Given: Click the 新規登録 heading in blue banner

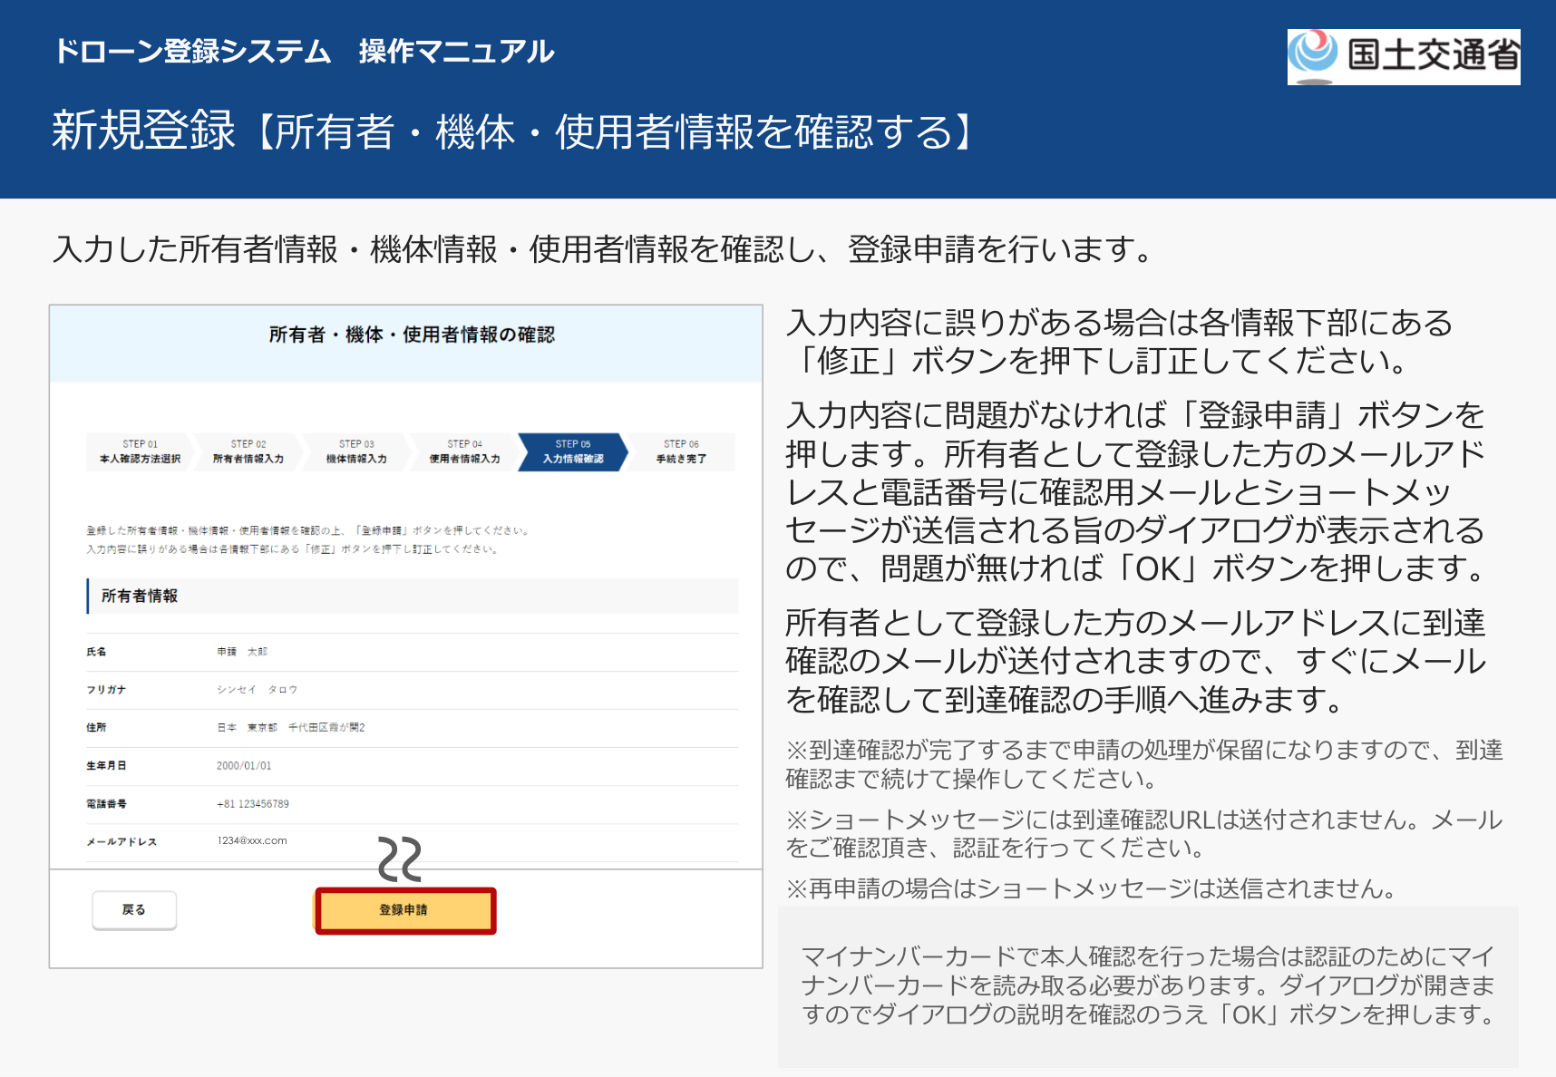Looking at the screenshot, I should coord(143,131).
